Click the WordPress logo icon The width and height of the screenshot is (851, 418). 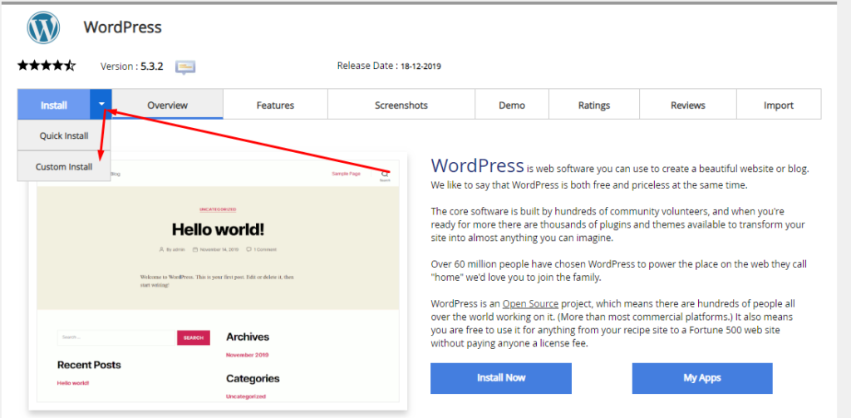tap(44, 27)
